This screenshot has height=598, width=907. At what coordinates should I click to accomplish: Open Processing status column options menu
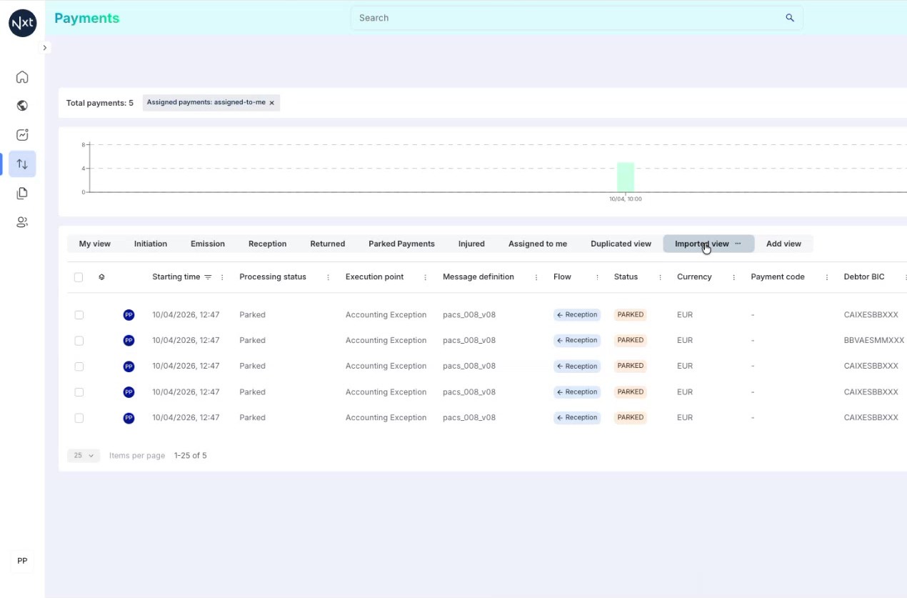click(x=328, y=277)
